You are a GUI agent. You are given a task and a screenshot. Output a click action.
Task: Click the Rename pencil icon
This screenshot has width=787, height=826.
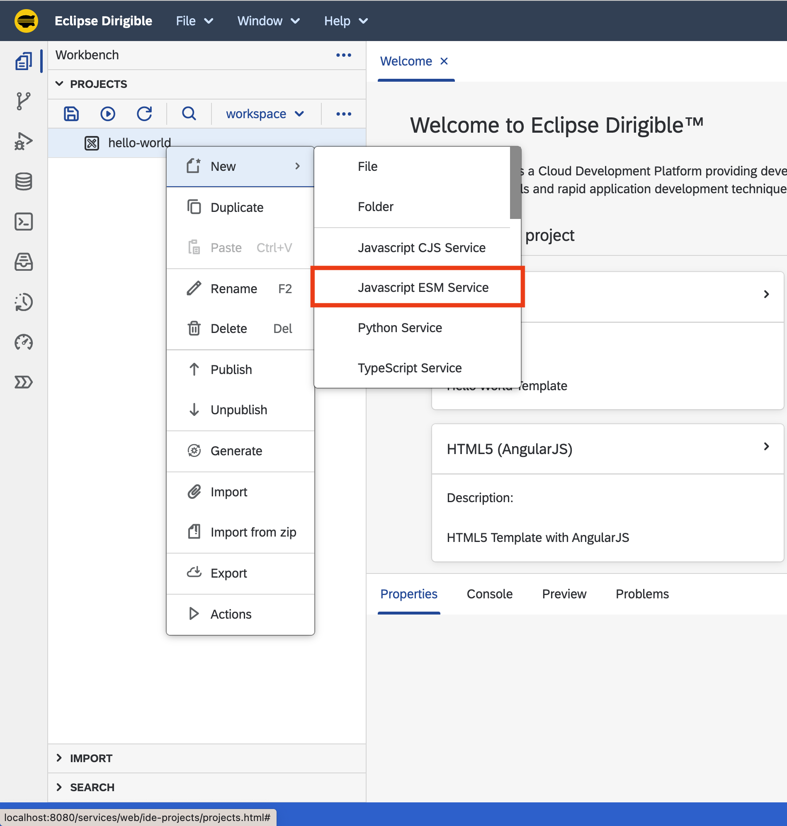pyautogui.click(x=194, y=288)
